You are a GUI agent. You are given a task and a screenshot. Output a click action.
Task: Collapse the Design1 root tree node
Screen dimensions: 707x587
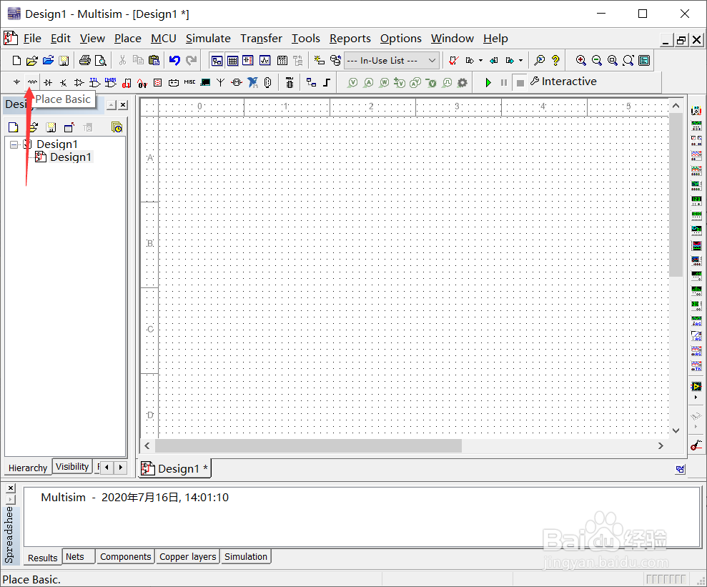14,144
